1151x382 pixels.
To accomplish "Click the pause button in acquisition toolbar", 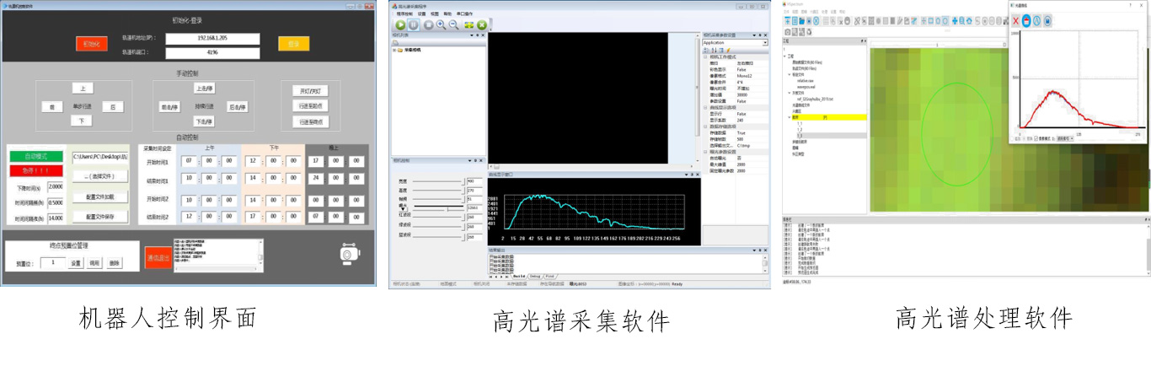I will tap(414, 25).
